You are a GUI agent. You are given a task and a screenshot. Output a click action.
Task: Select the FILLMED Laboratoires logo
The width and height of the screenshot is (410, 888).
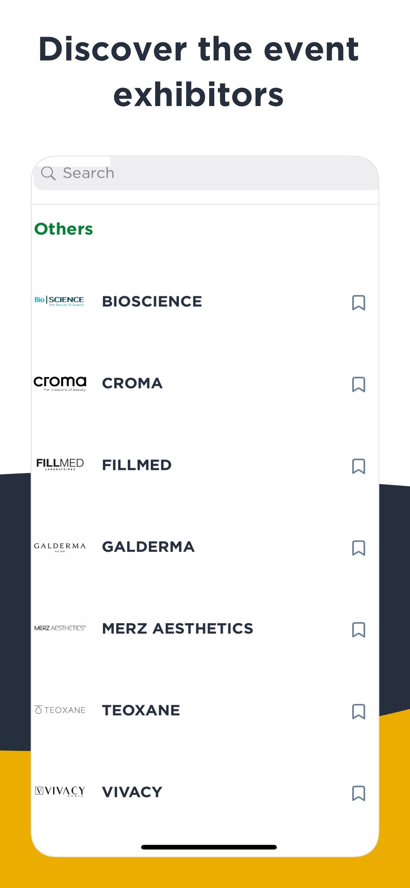coord(60,464)
